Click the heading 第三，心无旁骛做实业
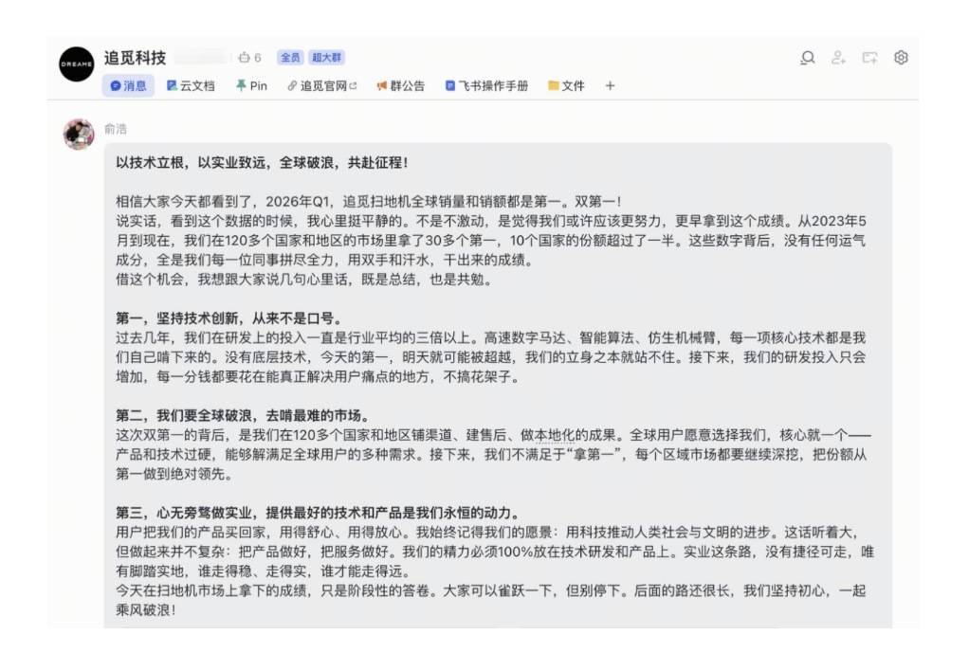The height and width of the screenshot is (653, 969). pos(319,513)
